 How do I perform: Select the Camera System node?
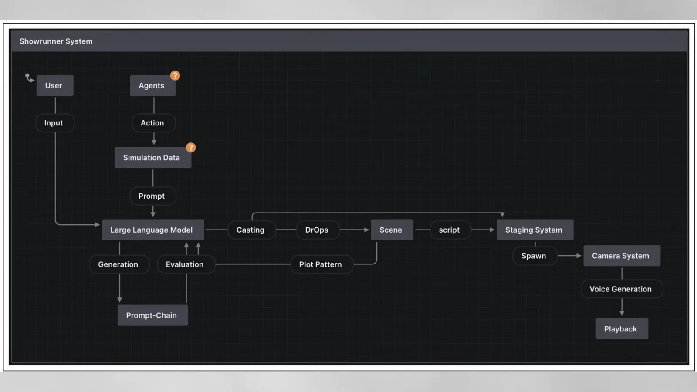tap(622, 256)
